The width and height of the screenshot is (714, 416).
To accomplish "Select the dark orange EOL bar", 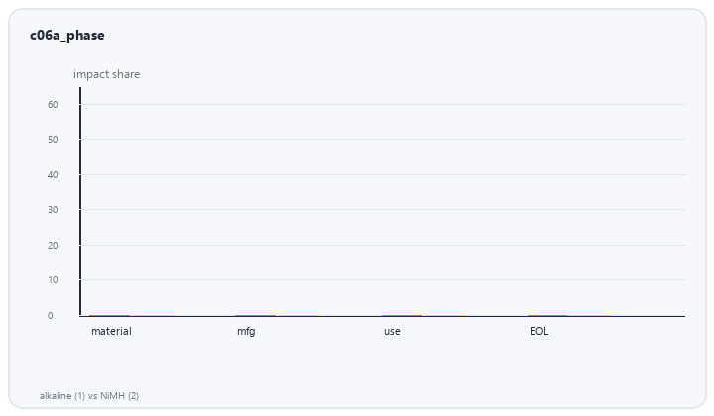I will pos(547,315).
